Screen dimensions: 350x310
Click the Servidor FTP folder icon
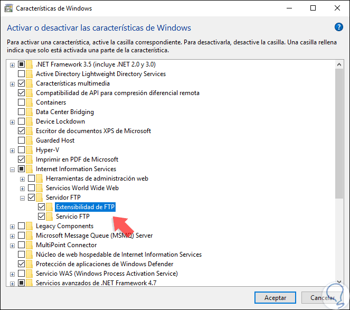pyautogui.click(x=40, y=198)
